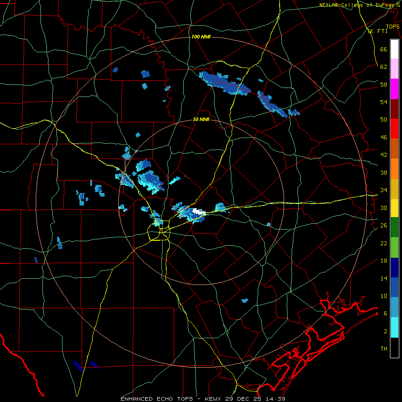Click the "50 NMI" range ring label
Viewport: 402px width, 402px height.
tap(201, 119)
